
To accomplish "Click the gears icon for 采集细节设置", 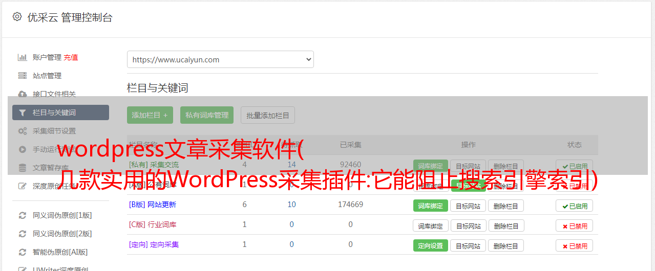I will tap(22, 131).
